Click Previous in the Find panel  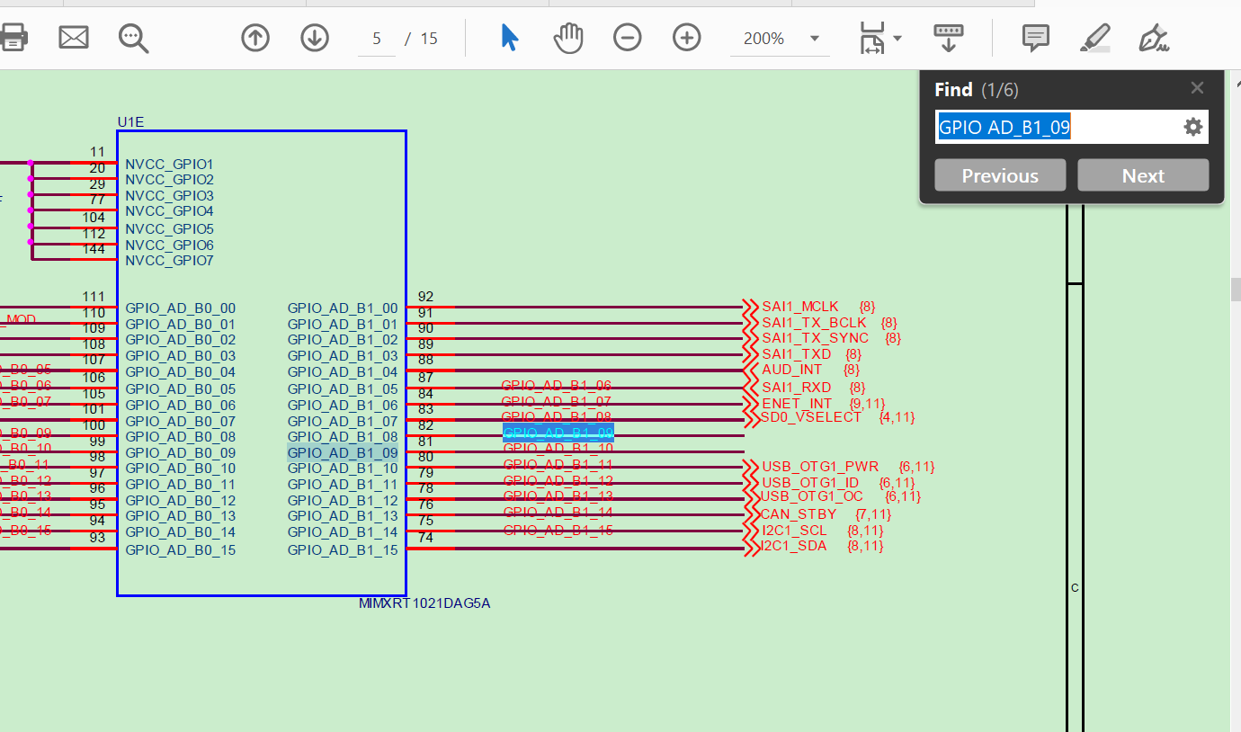[1000, 174]
